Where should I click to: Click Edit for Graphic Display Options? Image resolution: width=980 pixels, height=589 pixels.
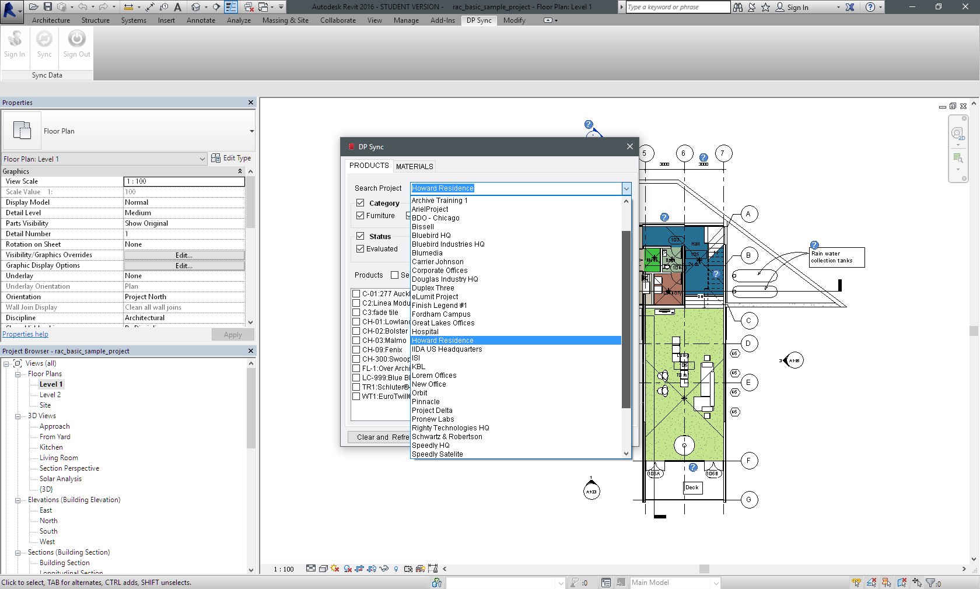(x=184, y=266)
